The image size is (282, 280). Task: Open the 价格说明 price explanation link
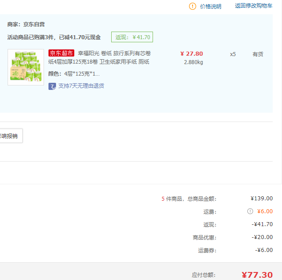pos(210,6)
